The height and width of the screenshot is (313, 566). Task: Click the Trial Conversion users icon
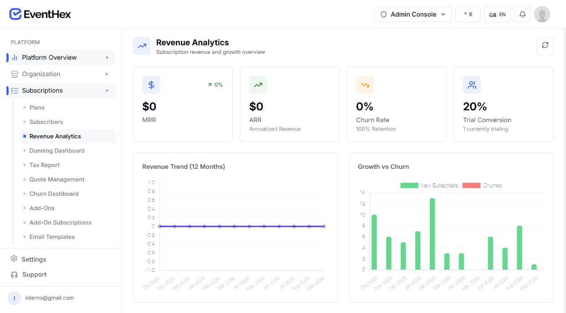pos(472,85)
